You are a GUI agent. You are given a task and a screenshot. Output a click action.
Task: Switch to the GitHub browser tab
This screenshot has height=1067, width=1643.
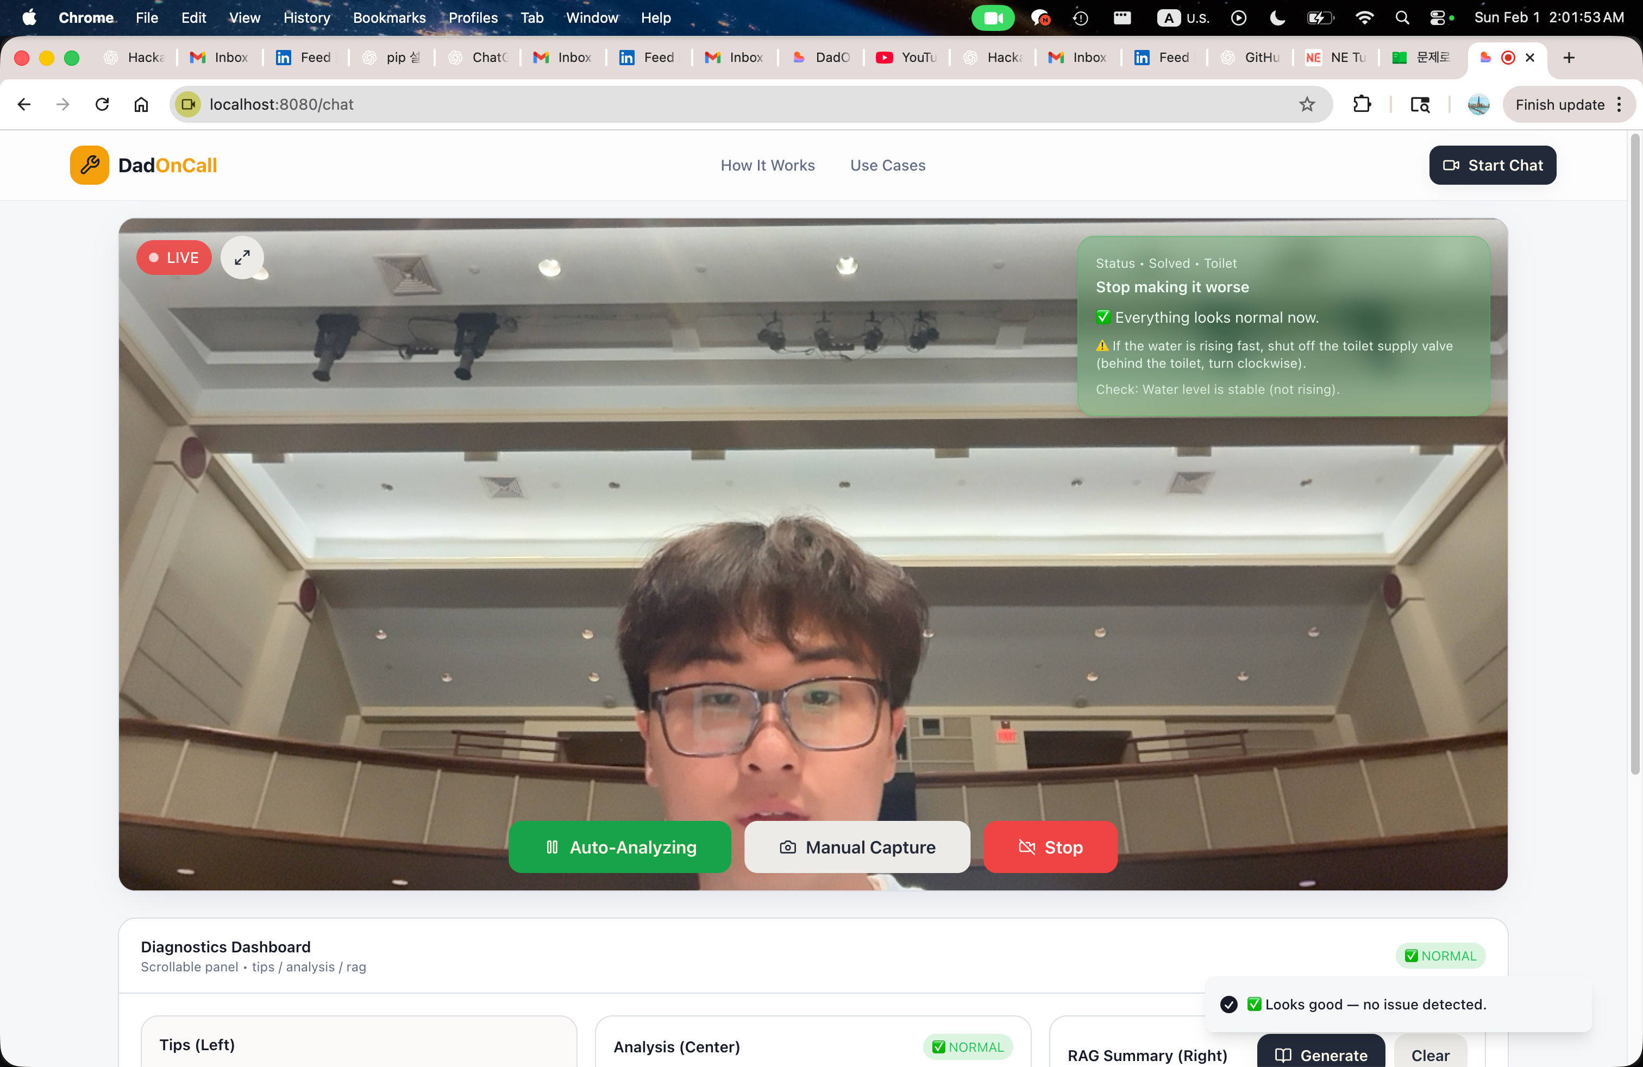[x=1252, y=57]
